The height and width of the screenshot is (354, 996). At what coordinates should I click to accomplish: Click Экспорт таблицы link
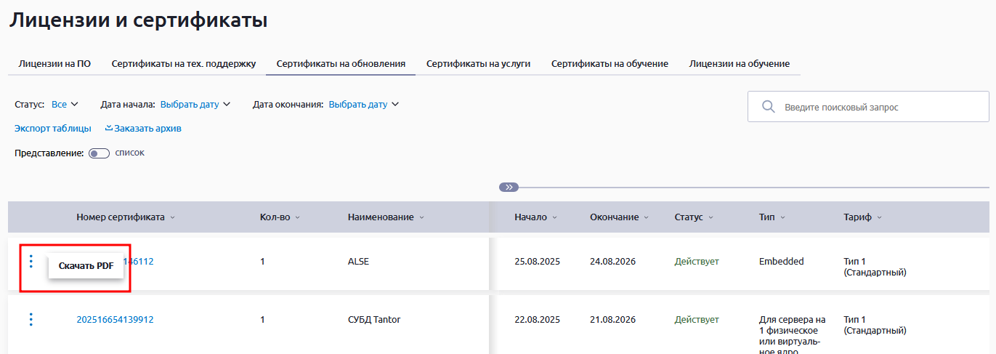[x=53, y=129]
